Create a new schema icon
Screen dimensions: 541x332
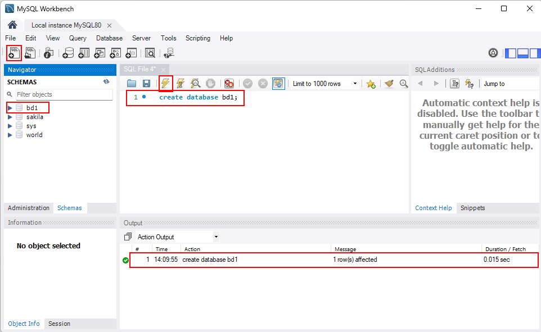(x=68, y=53)
